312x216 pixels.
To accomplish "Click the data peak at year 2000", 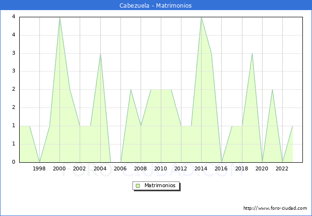I will pos(60,17).
